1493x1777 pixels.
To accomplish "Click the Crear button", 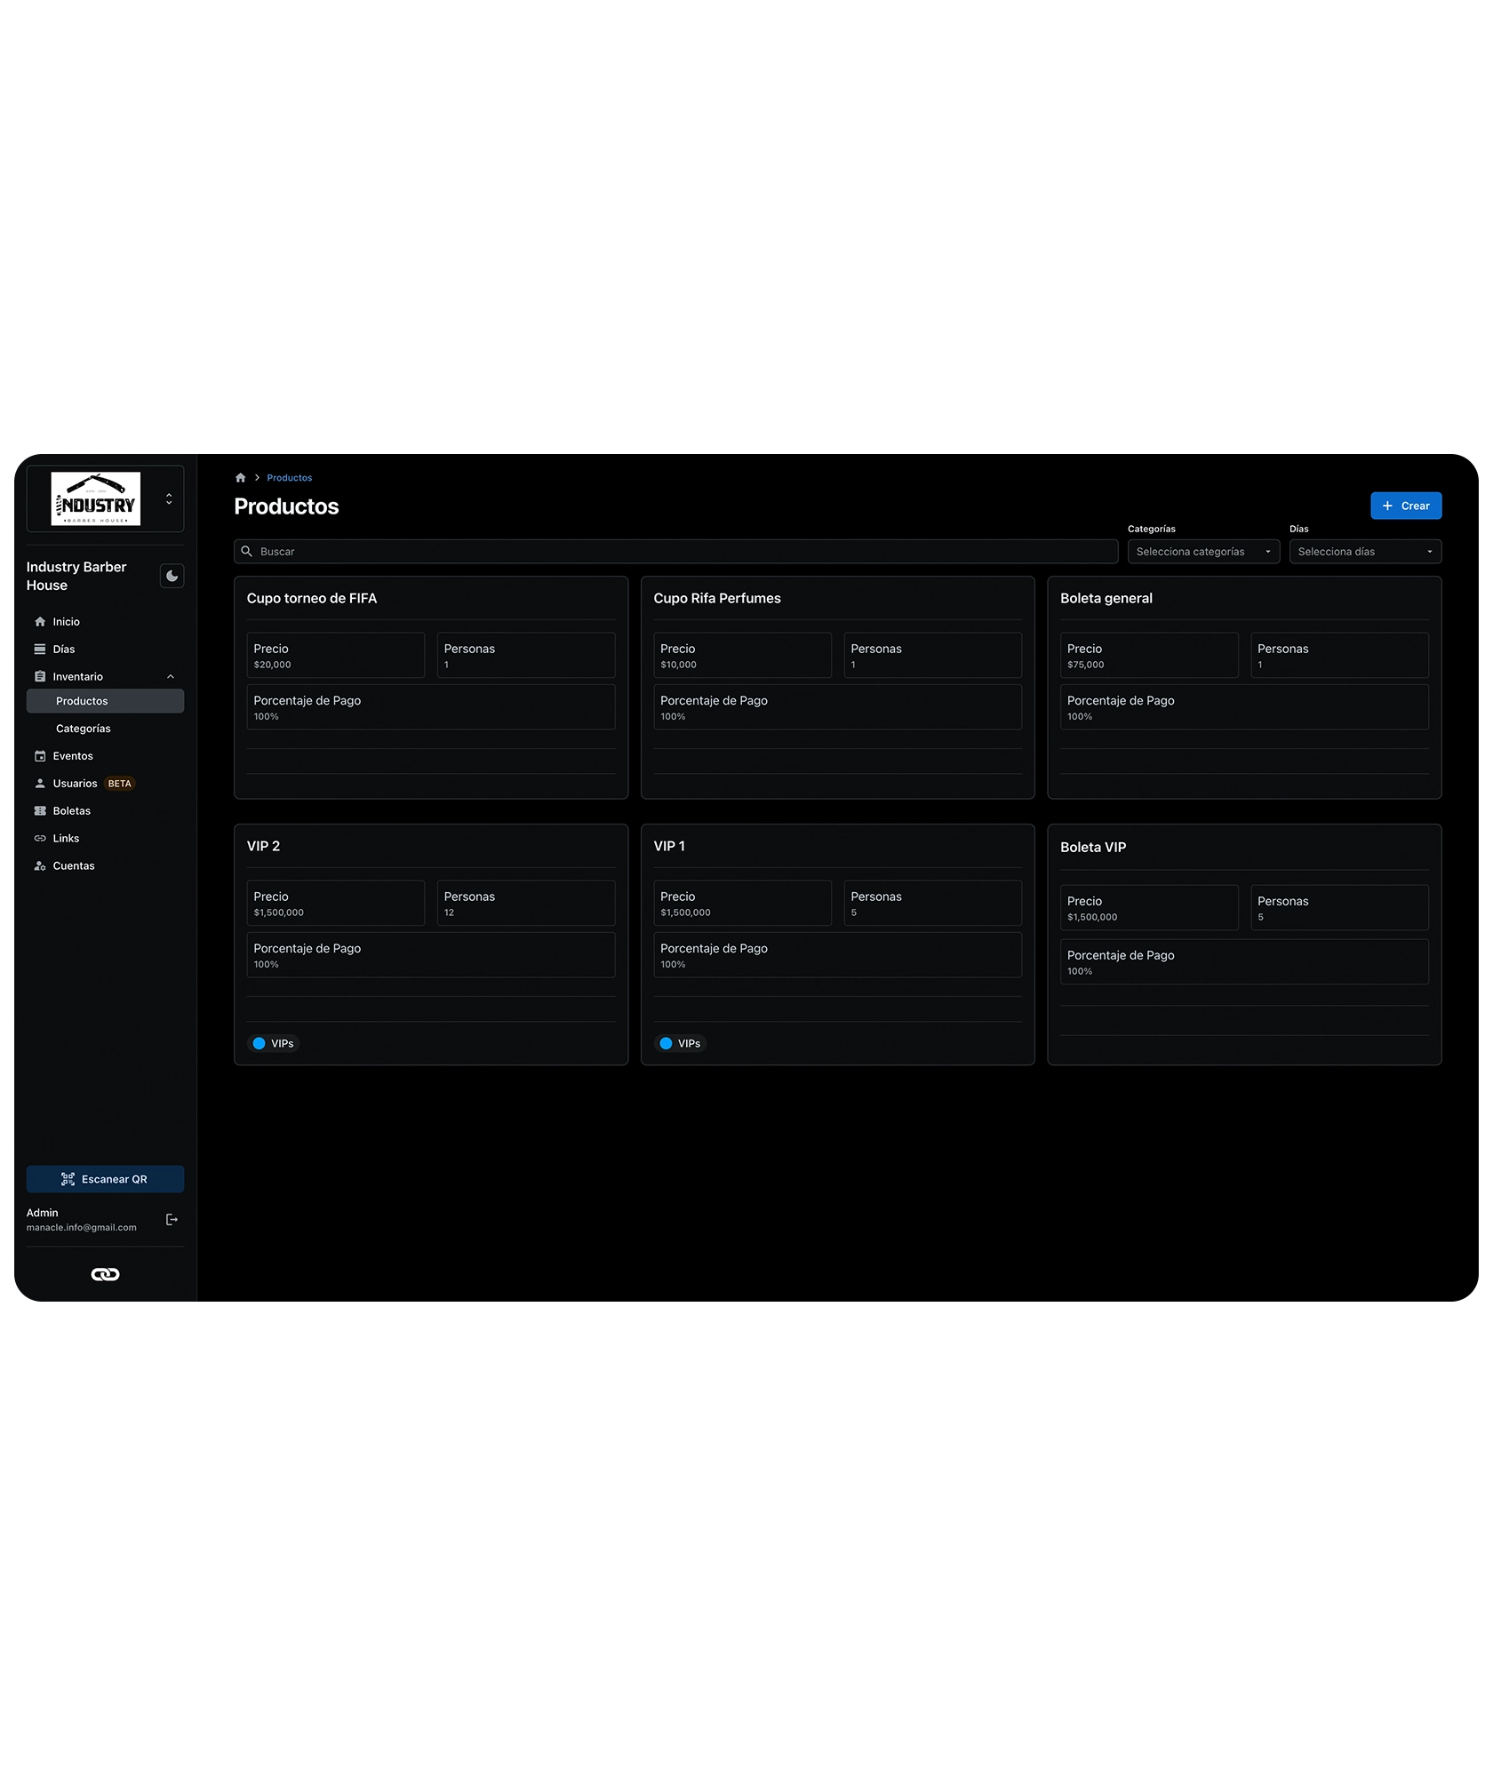I will coord(1406,506).
